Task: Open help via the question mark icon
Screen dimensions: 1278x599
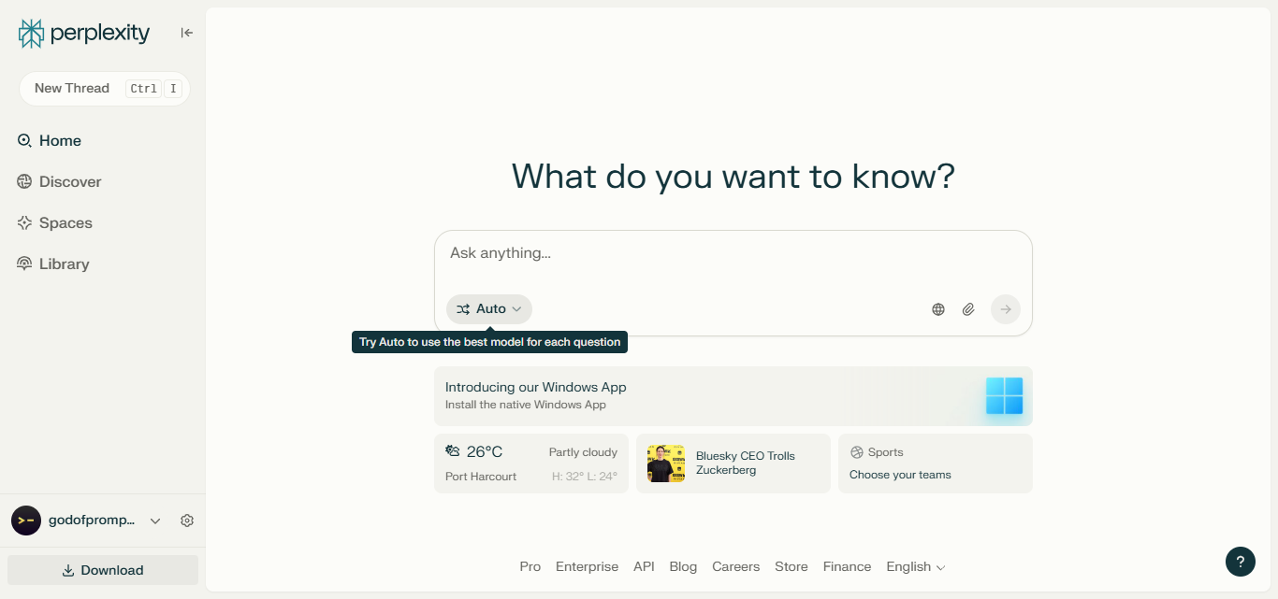Action: tap(1241, 562)
